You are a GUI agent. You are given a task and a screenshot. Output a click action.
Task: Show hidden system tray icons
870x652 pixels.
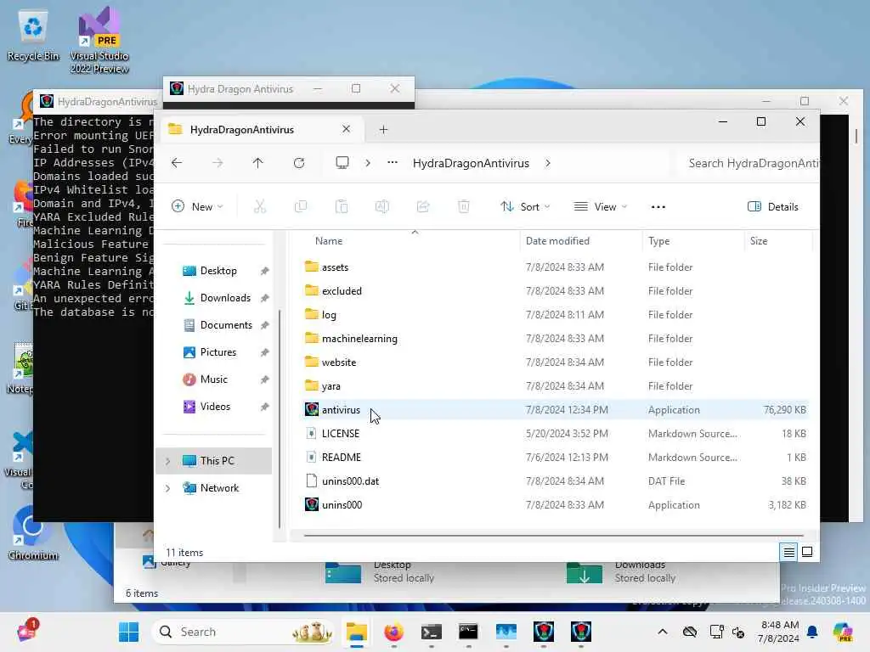(663, 632)
